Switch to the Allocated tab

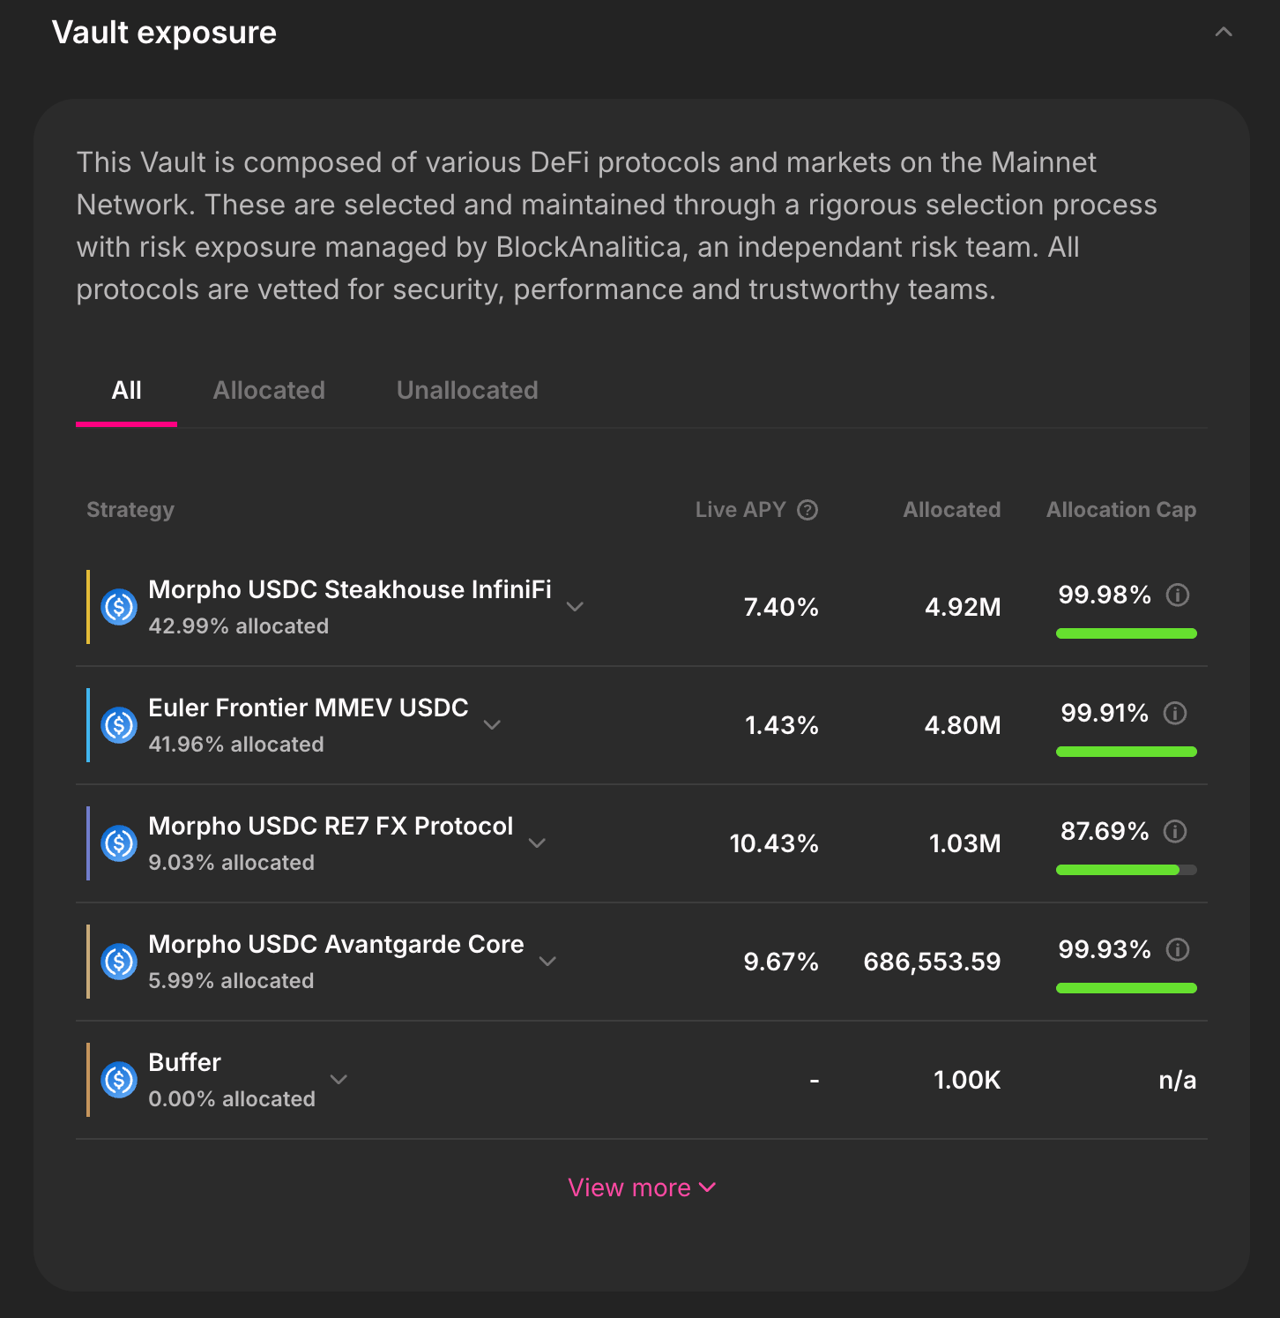(x=269, y=391)
